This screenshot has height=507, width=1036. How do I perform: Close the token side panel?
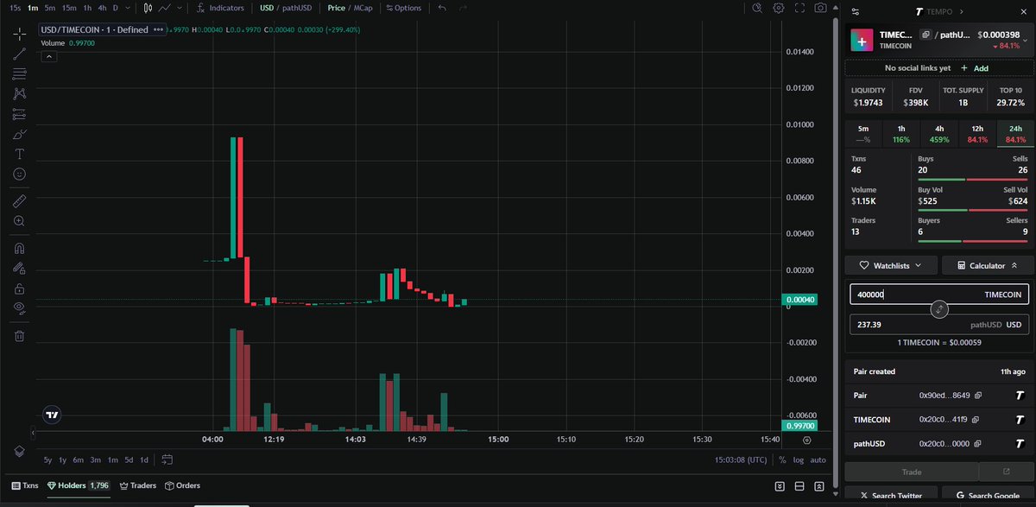(x=1024, y=11)
